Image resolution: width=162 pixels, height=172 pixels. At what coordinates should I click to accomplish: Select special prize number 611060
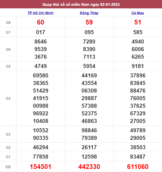(x=138, y=167)
